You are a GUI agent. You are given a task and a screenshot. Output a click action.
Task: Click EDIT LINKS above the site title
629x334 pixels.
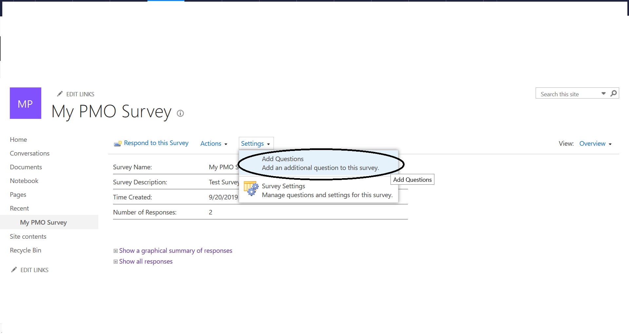pyautogui.click(x=80, y=94)
